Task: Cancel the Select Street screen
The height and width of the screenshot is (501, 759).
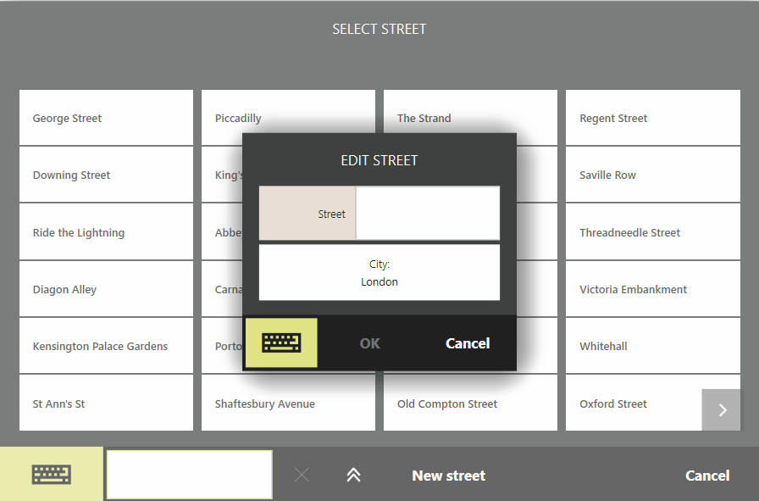Action: [x=706, y=476]
